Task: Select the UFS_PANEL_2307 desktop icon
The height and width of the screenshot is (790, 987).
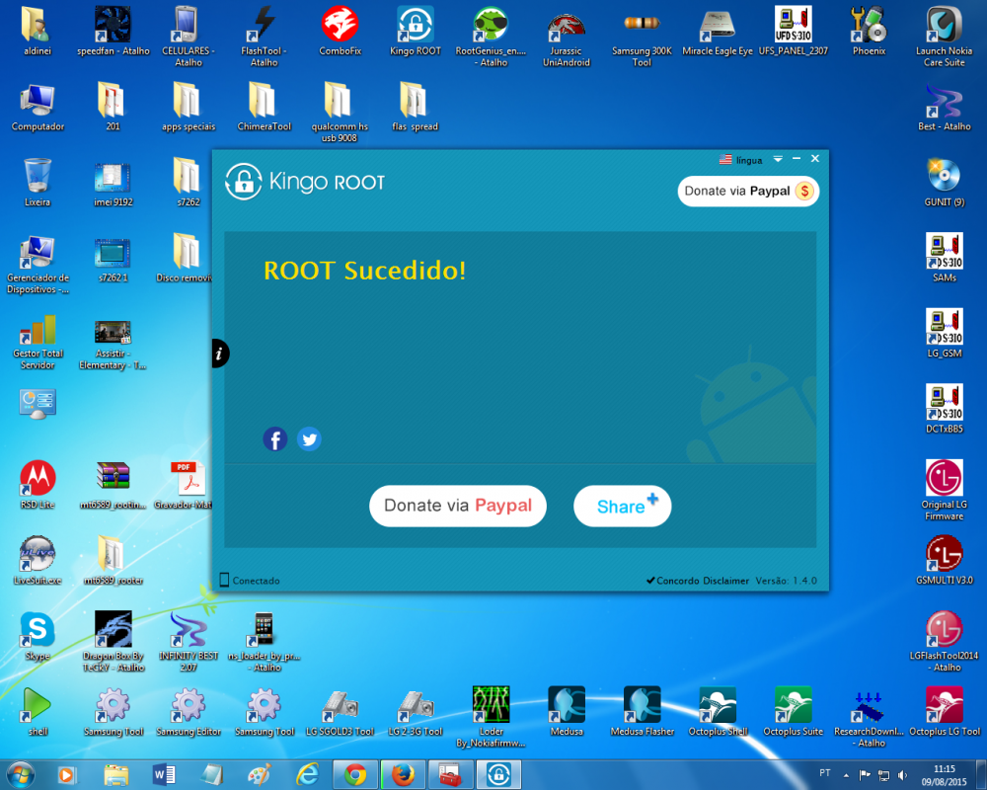Action: [x=794, y=32]
